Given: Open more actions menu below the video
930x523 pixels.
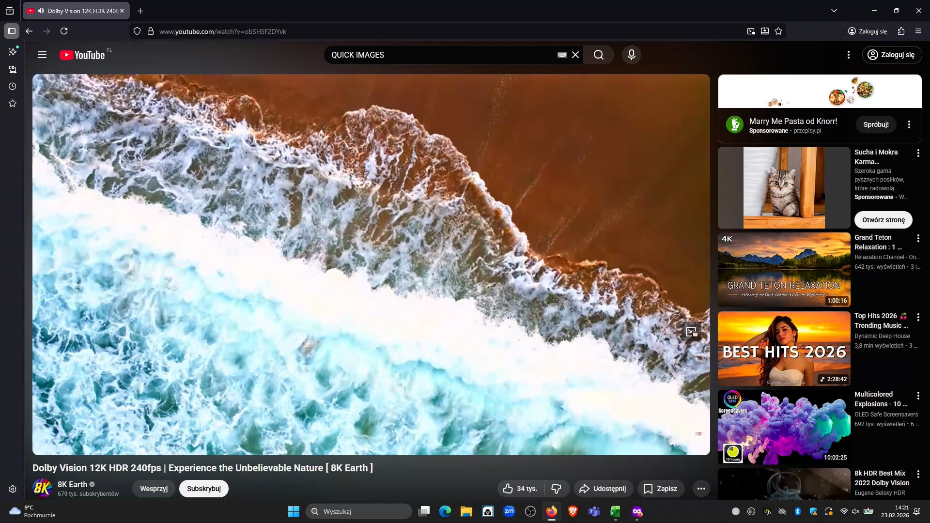Looking at the screenshot, I should pyautogui.click(x=701, y=489).
